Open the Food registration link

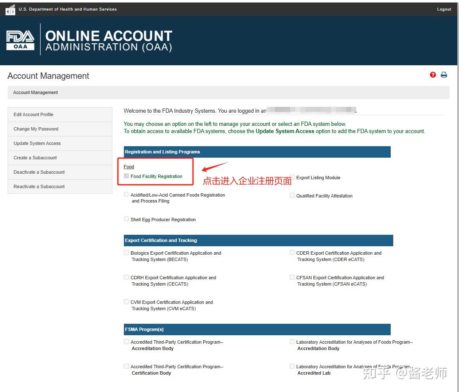(129, 166)
